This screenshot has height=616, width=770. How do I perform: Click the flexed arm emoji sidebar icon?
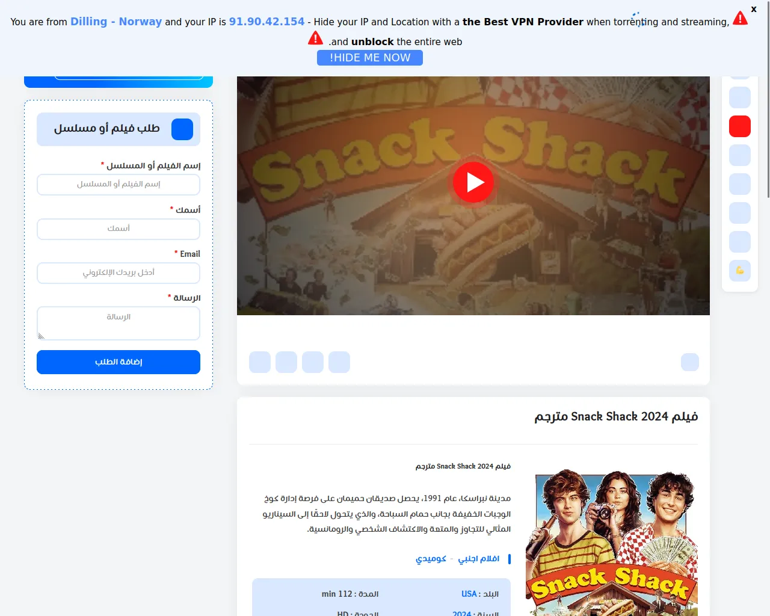740,271
